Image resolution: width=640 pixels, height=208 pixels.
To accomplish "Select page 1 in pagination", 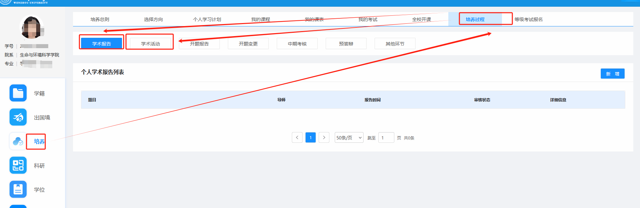I will (x=311, y=137).
